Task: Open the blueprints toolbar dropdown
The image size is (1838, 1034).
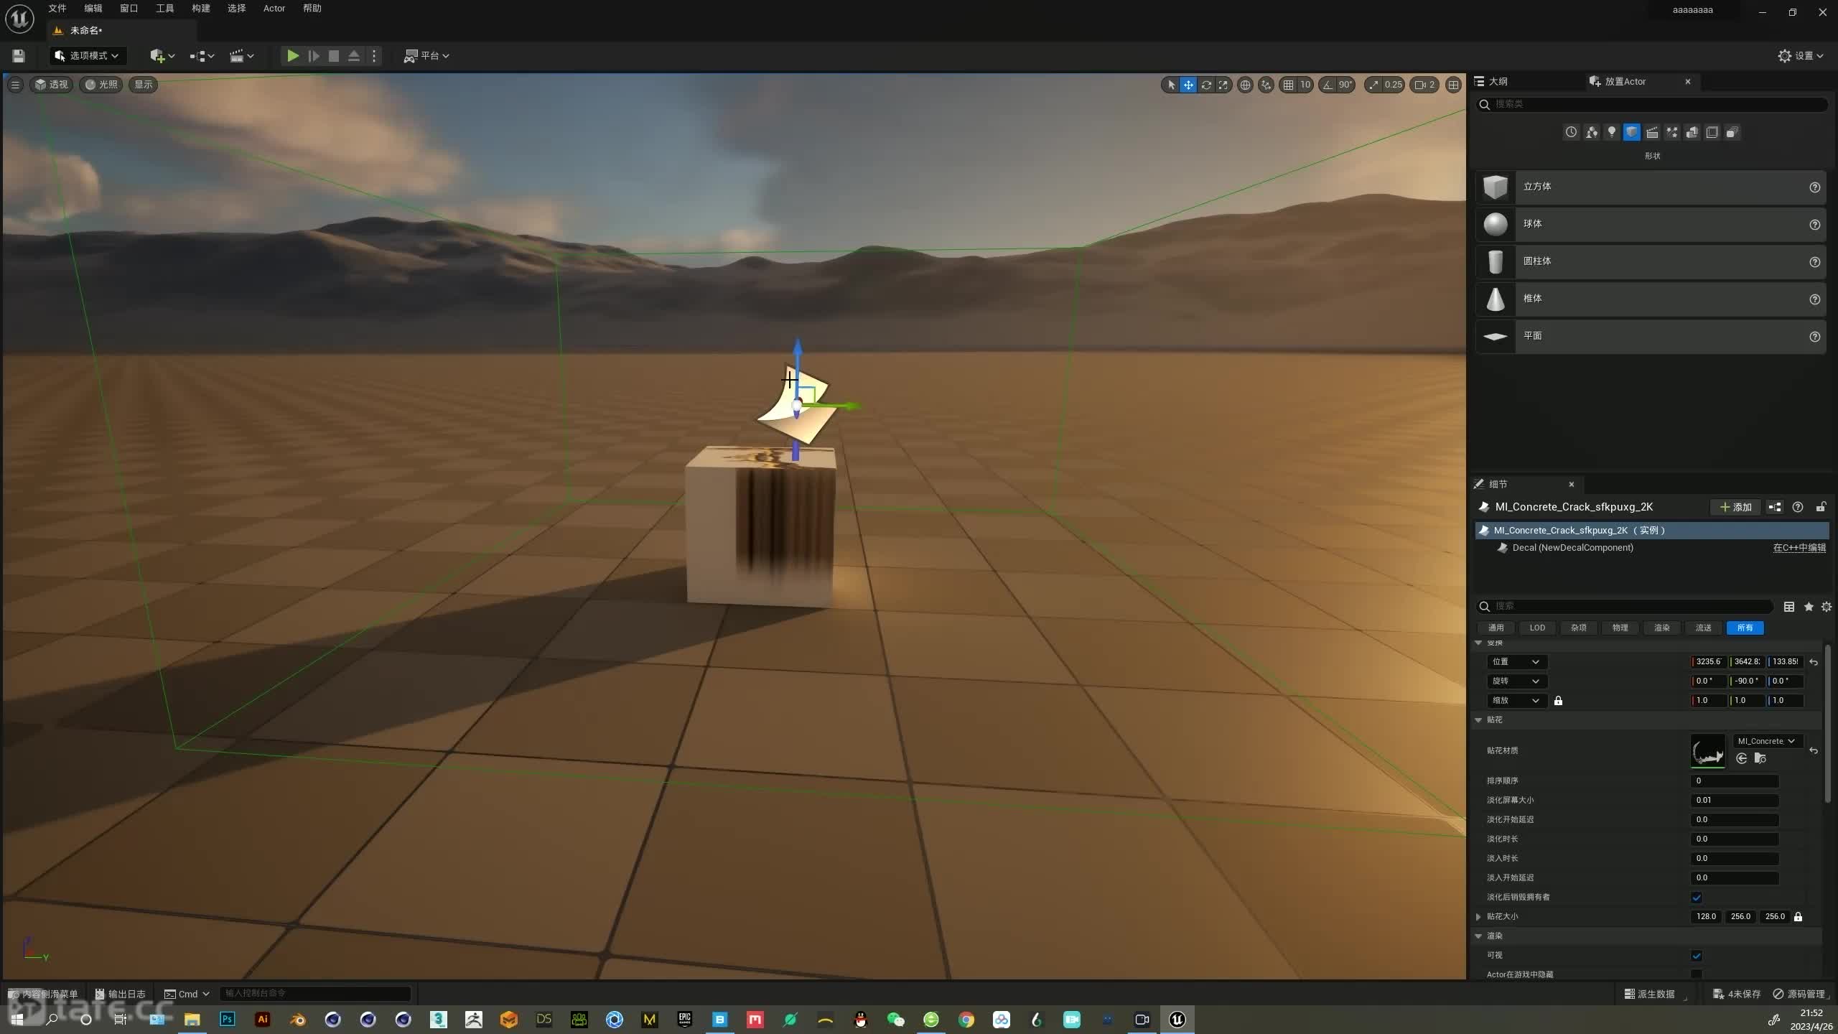Action: [x=202, y=55]
